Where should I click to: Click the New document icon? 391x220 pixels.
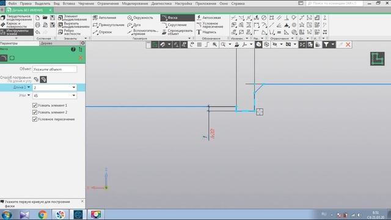tap(37, 18)
